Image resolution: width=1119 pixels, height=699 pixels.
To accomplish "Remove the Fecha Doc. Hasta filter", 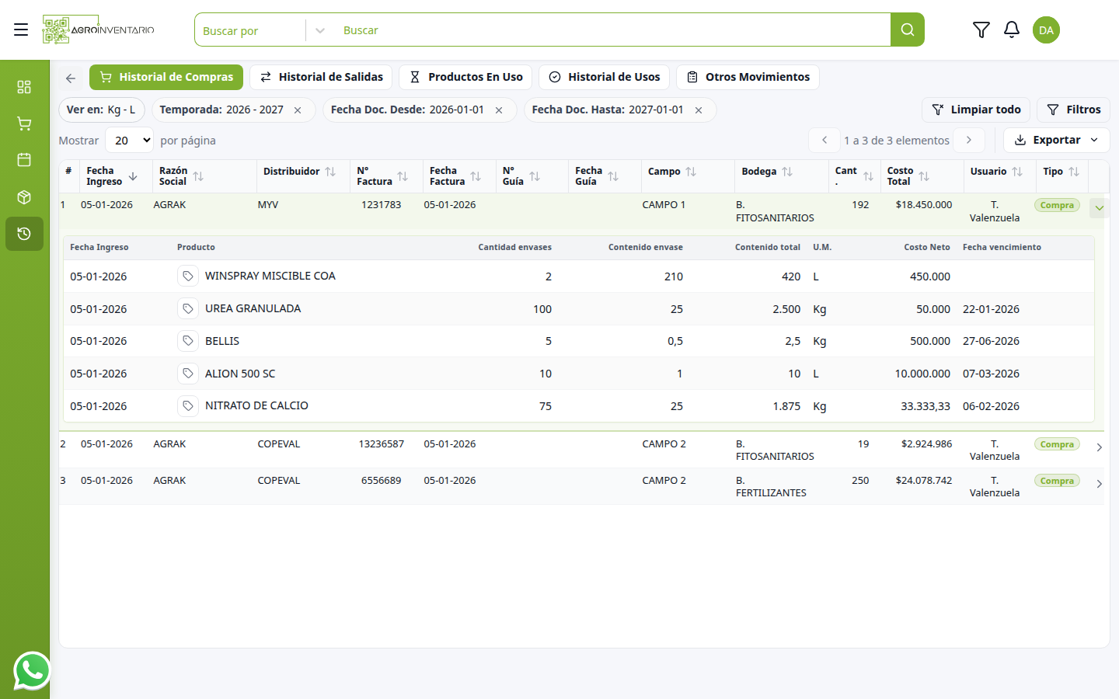I will tap(699, 110).
